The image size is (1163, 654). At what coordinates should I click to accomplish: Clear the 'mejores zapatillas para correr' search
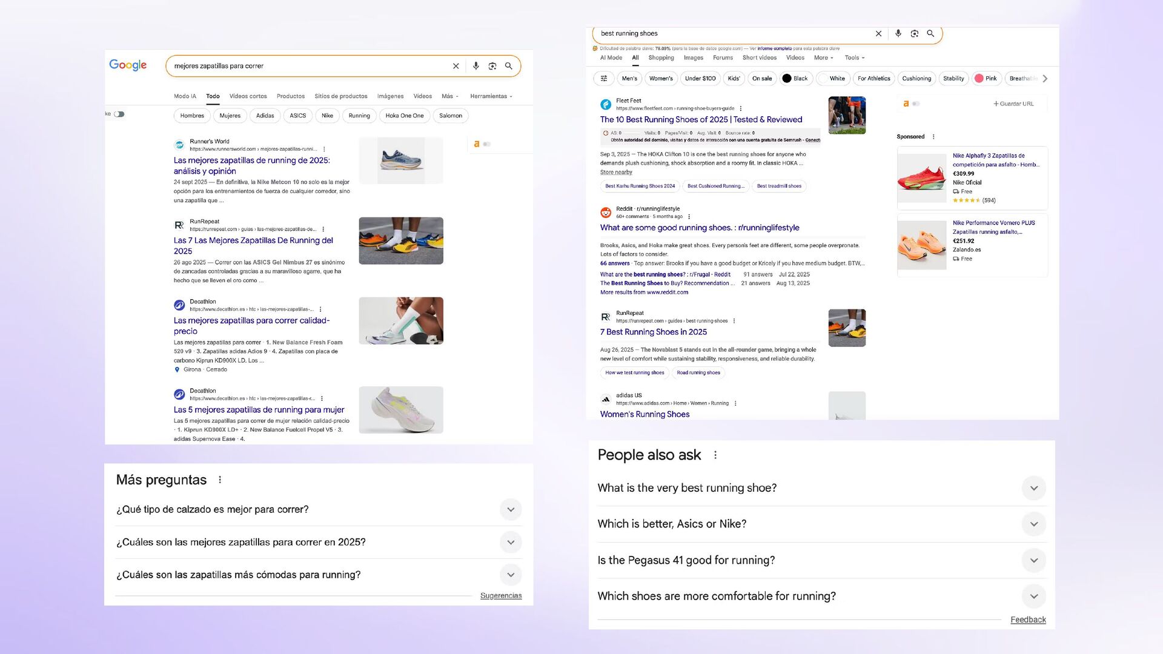click(456, 66)
